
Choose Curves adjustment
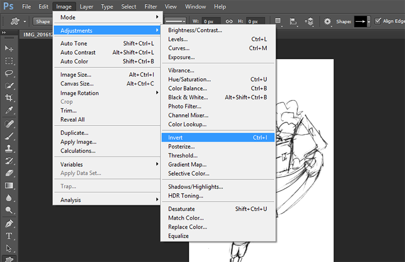click(218, 48)
